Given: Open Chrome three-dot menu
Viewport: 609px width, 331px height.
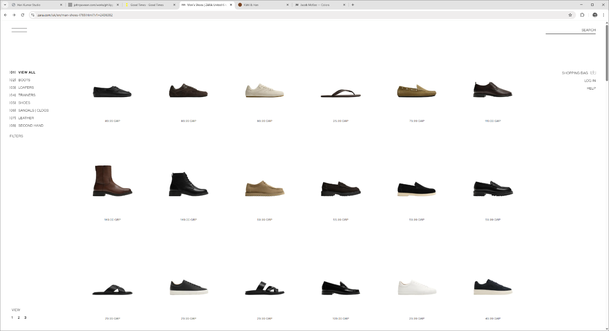Looking at the screenshot, I should point(604,15).
